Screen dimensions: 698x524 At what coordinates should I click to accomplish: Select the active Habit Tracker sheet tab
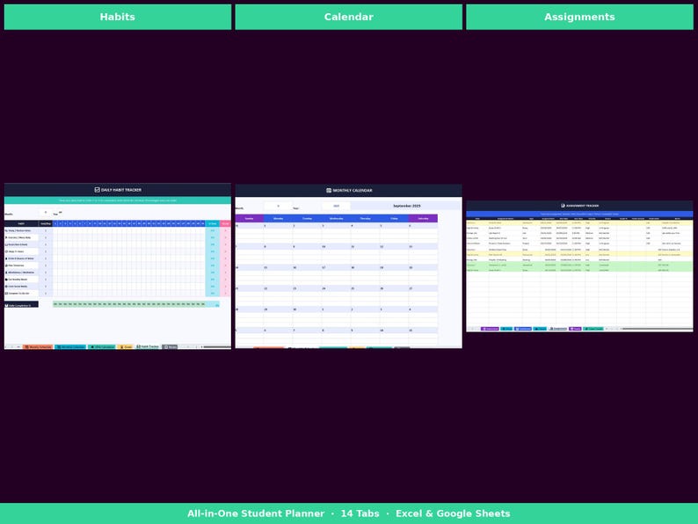pos(148,346)
